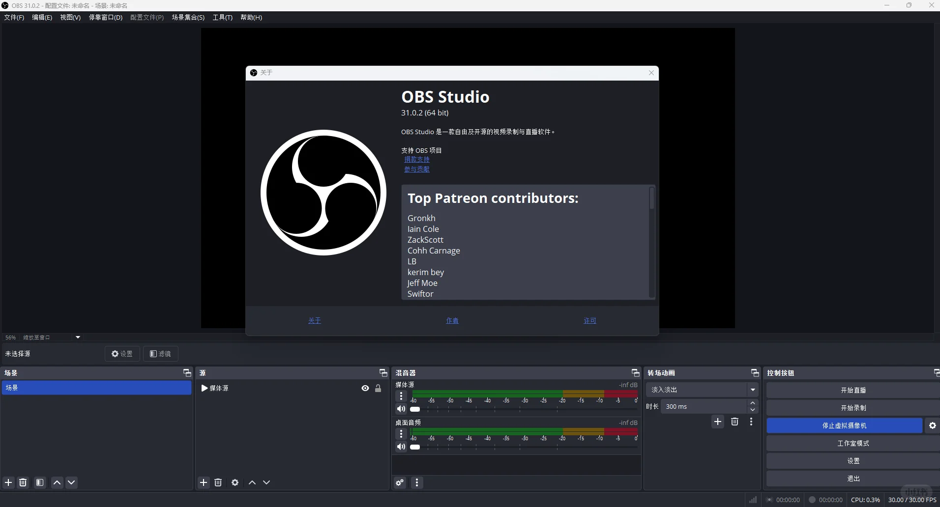Open the preview zoom dropdown showing 56%
The height and width of the screenshot is (507, 940).
click(x=77, y=337)
